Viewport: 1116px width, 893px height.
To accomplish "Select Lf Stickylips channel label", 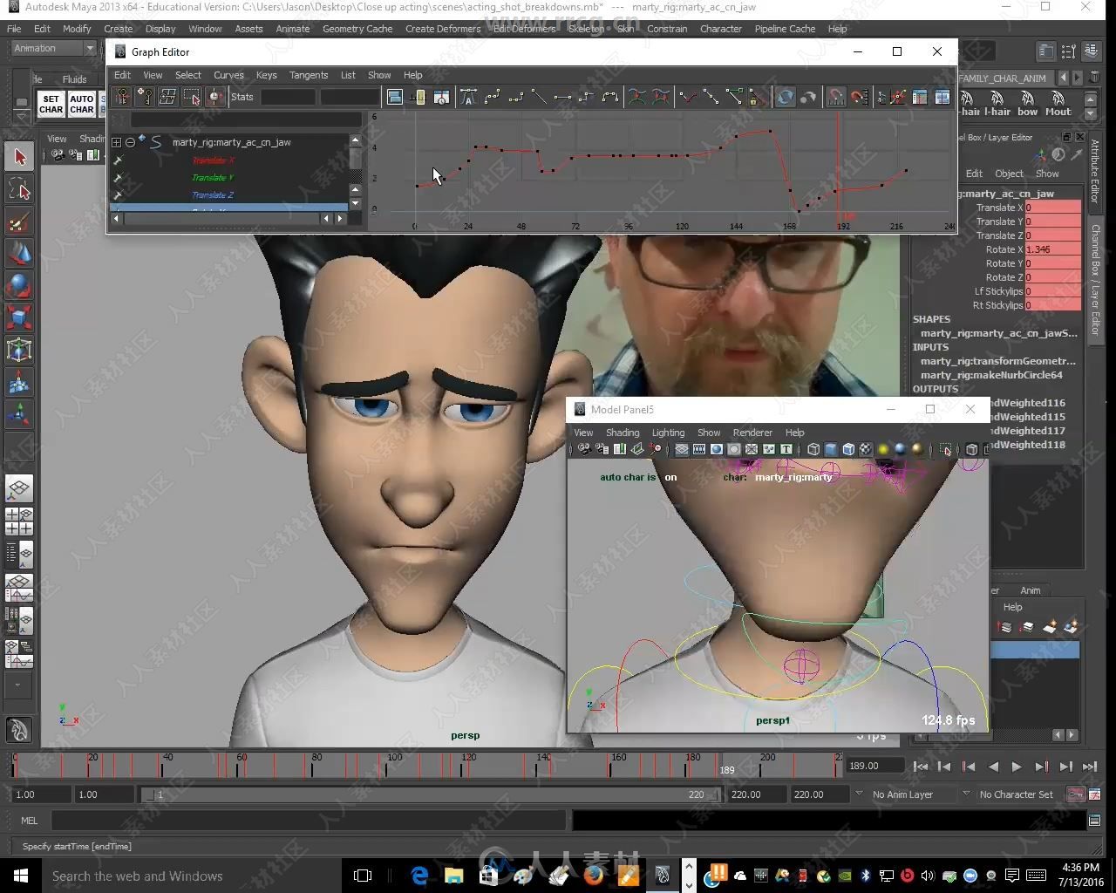I will click(998, 291).
